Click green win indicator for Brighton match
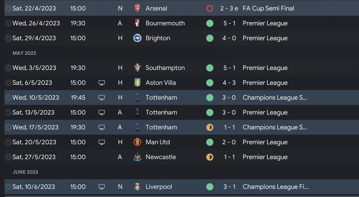359x197 pixels. tap(210, 38)
